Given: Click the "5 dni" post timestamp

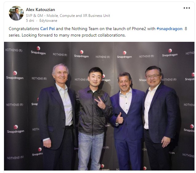Looking at the screenshot, I should click(30, 21).
